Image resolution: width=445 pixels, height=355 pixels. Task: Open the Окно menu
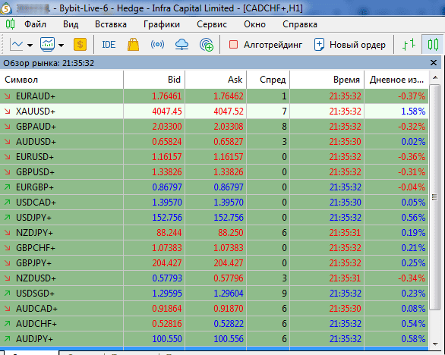click(254, 24)
